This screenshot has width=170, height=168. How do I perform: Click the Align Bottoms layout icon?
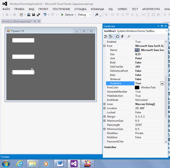[137, 15]
